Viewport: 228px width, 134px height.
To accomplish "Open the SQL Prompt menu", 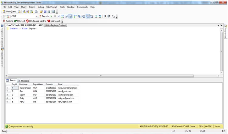I will [x=52, y=7].
